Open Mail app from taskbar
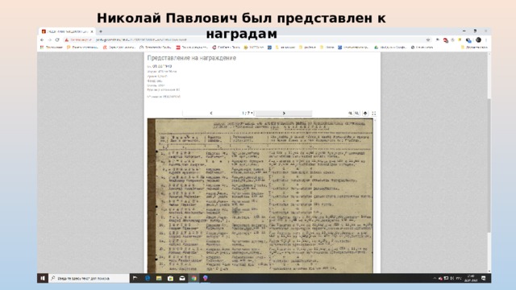The height and width of the screenshot is (290, 516). 182,278
